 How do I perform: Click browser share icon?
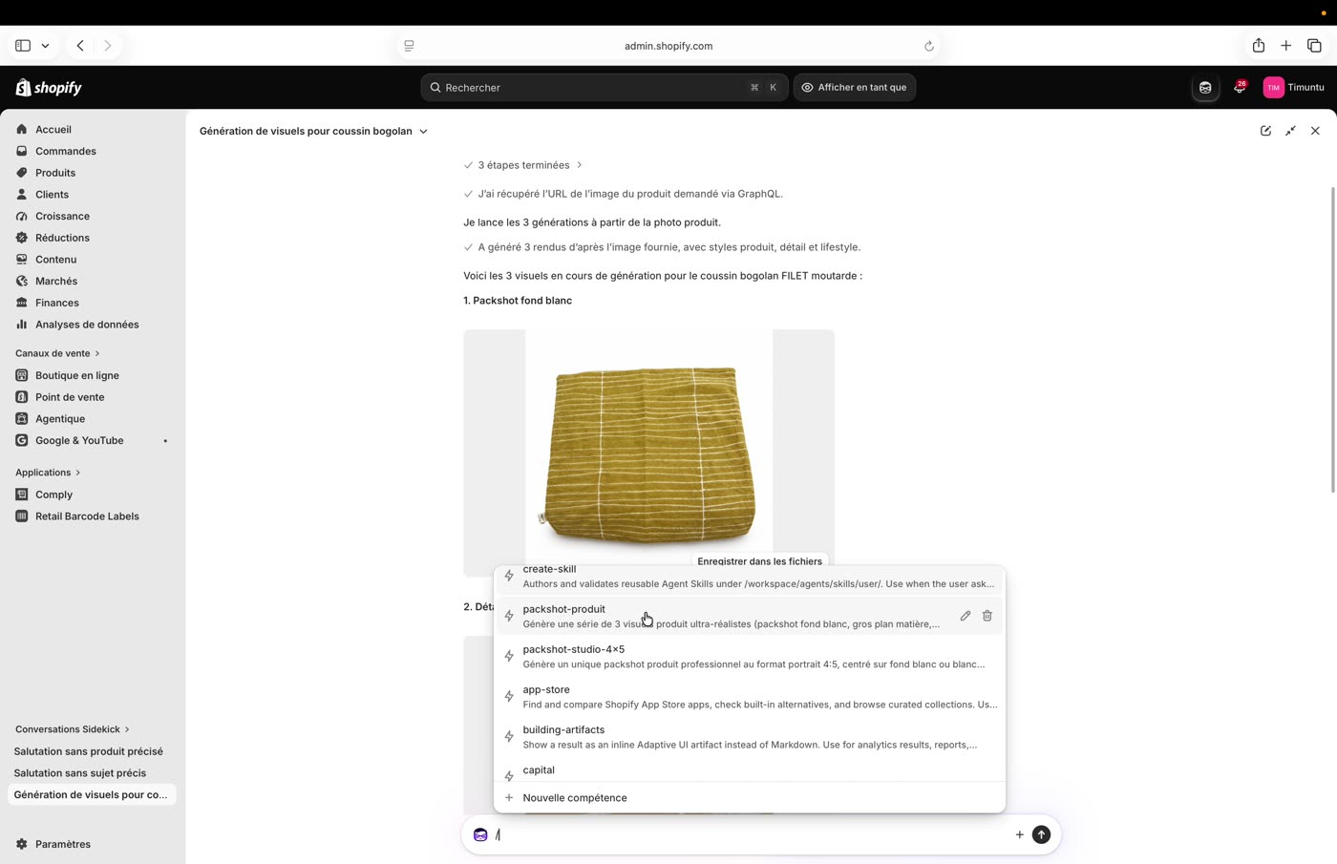(1259, 45)
